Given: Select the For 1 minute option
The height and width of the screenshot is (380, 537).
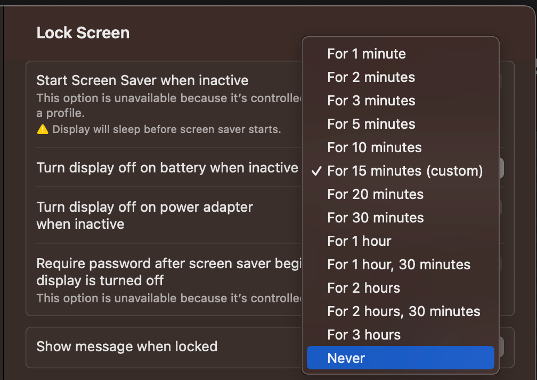Looking at the screenshot, I should (401, 54).
